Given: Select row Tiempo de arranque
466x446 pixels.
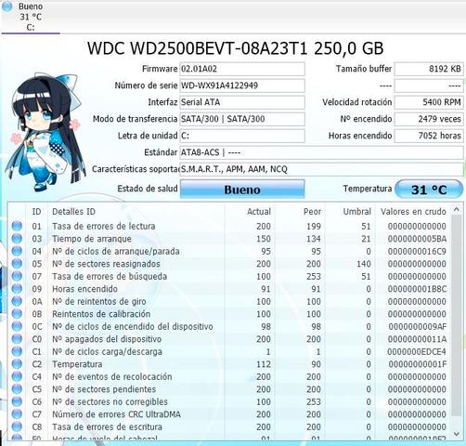Looking at the screenshot, I should click(229, 239).
